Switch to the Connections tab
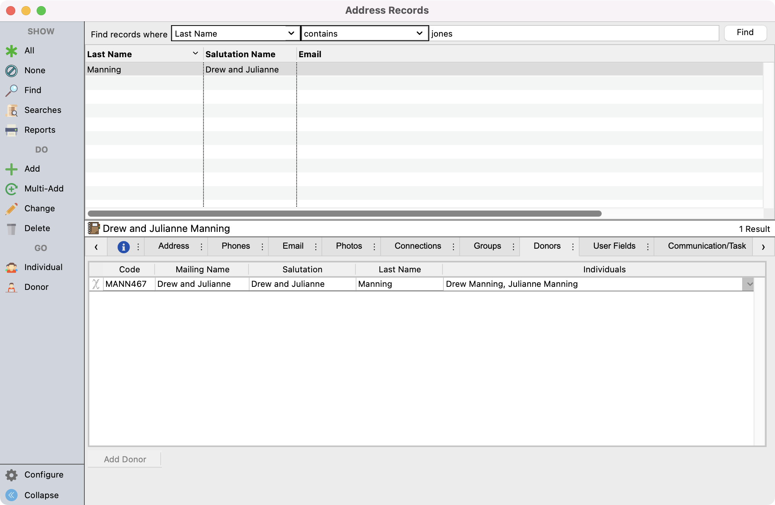775x505 pixels. point(418,246)
